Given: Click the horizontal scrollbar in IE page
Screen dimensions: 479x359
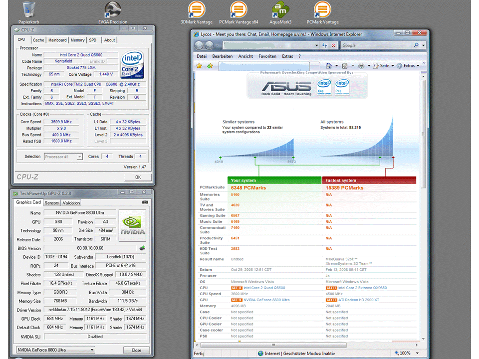Looking at the screenshot, I should 273,345.
